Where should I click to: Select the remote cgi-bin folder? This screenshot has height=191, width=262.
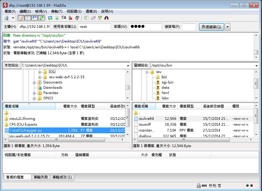pyautogui.click(x=168, y=82)
